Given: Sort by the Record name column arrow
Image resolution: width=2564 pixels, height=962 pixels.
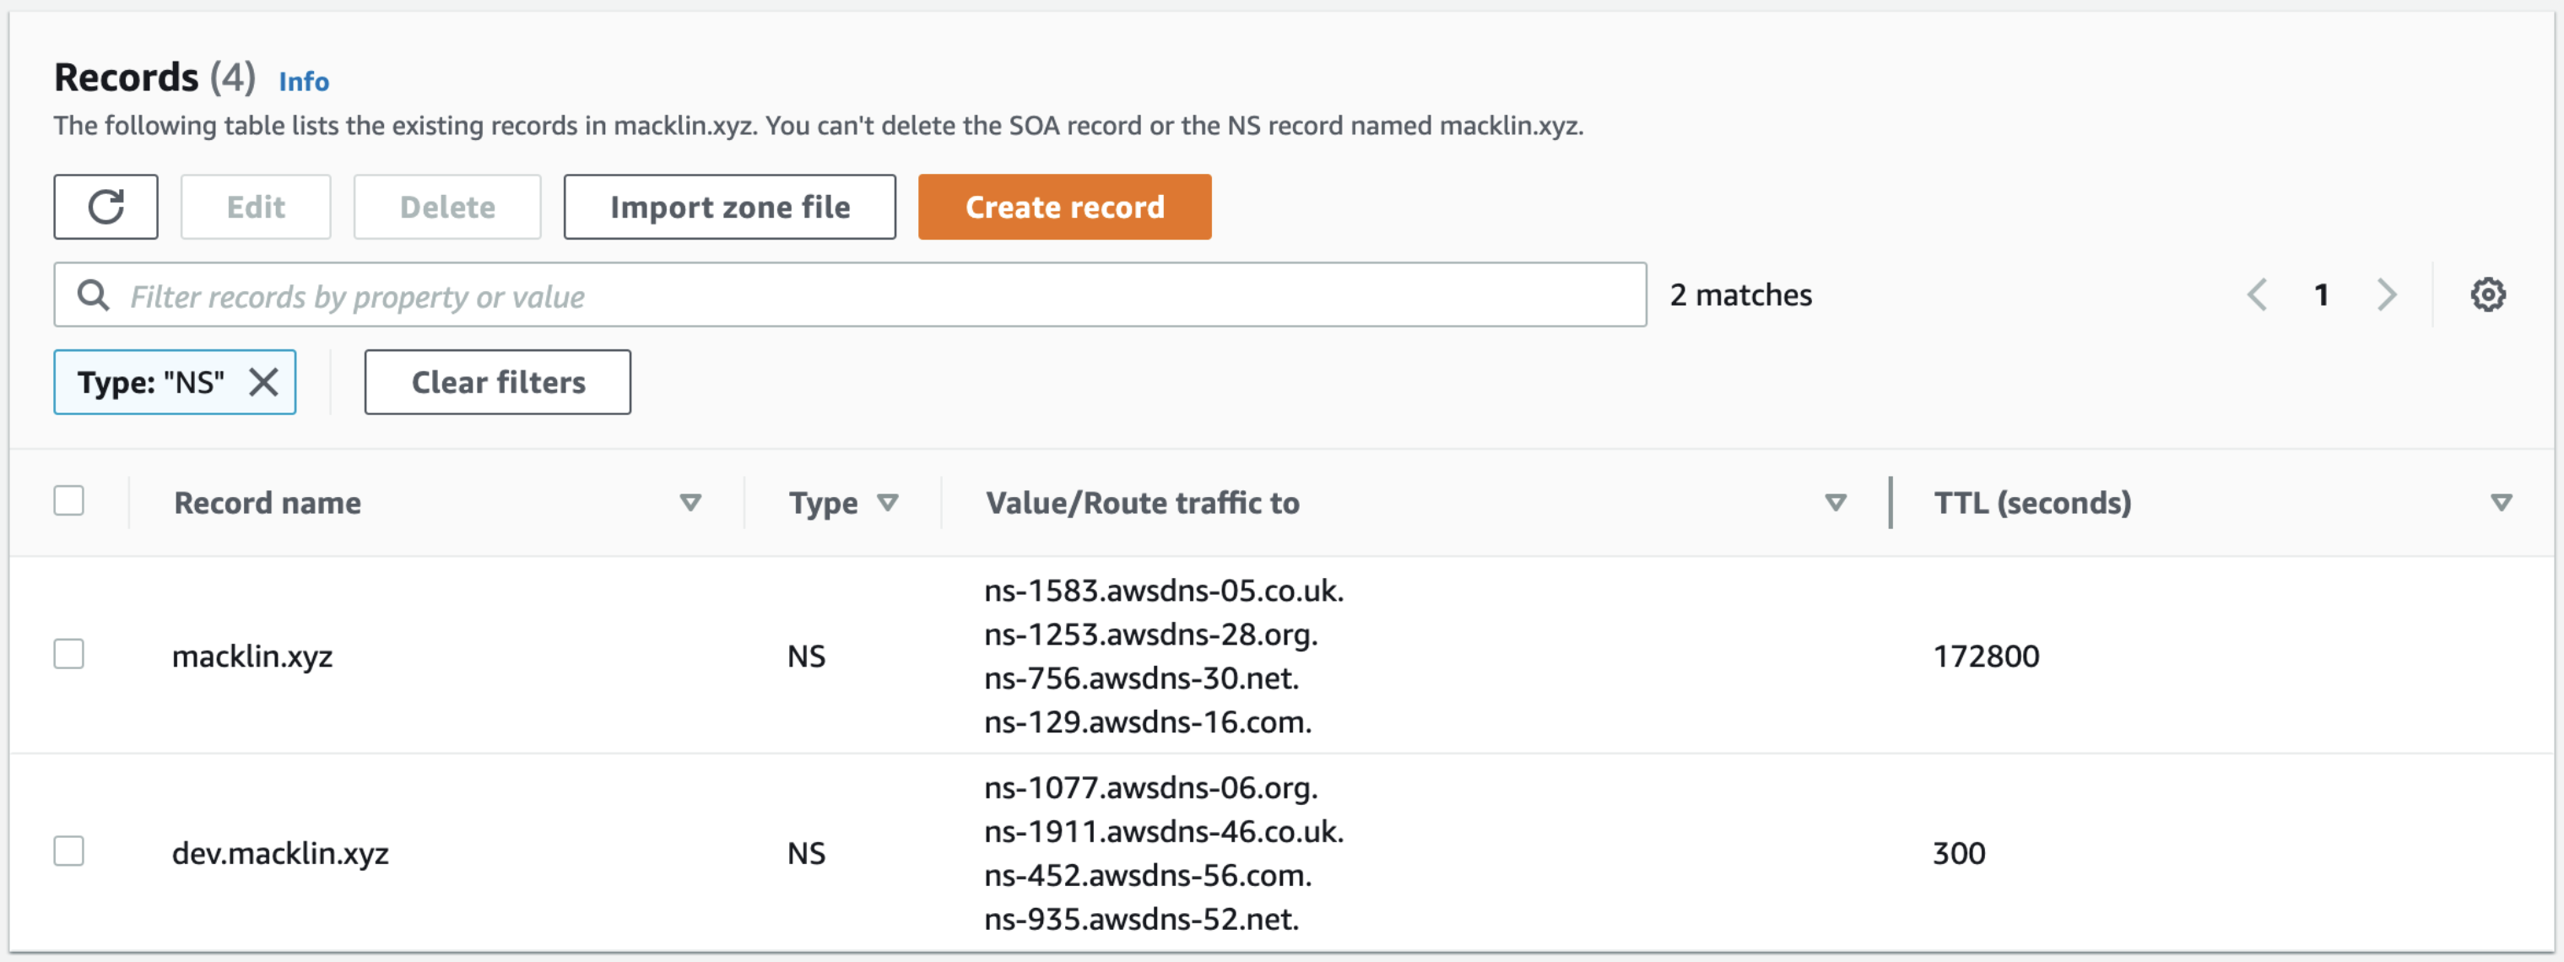Looking at the screenshot, I should click(x=690, y=502).
